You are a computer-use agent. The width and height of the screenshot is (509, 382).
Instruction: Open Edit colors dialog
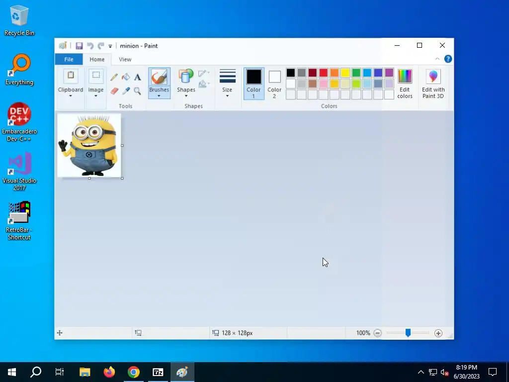pyautogui.click(x=405, y=84)
